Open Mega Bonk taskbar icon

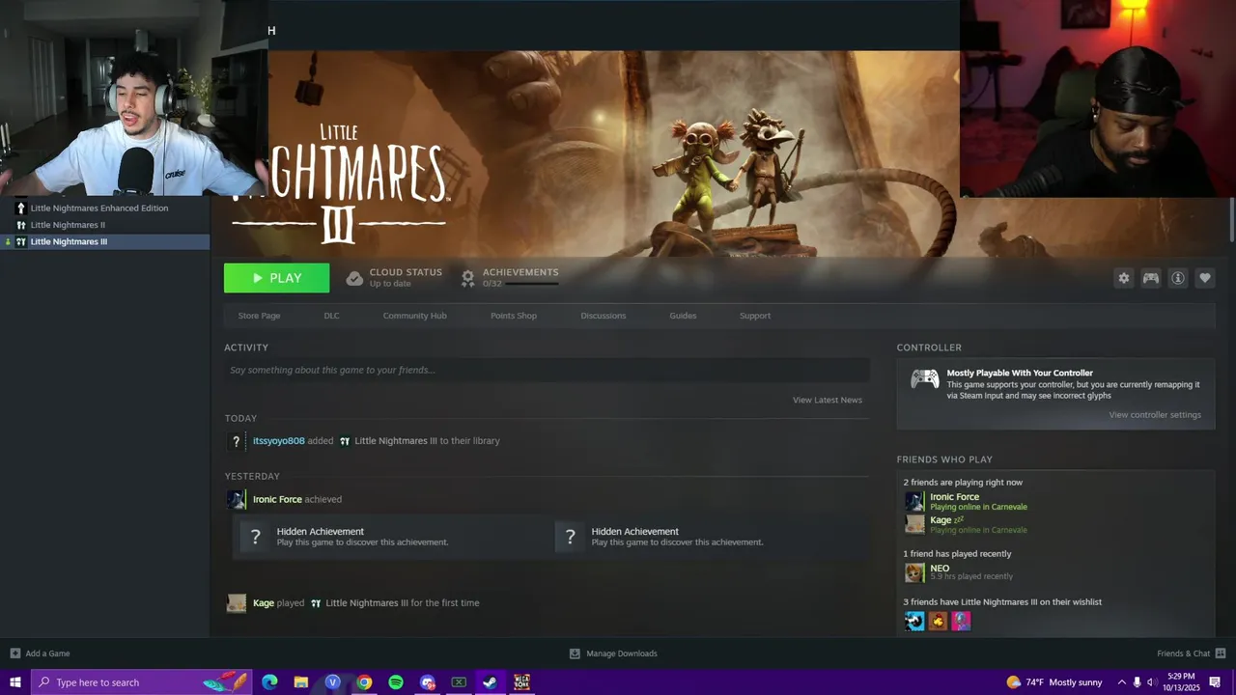click(521, 682)
